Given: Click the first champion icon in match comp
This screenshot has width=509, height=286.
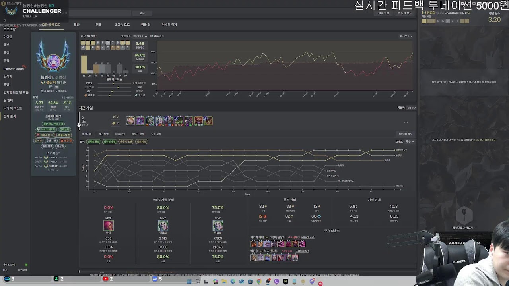Looking at the screenshot, I should point(130,121).
